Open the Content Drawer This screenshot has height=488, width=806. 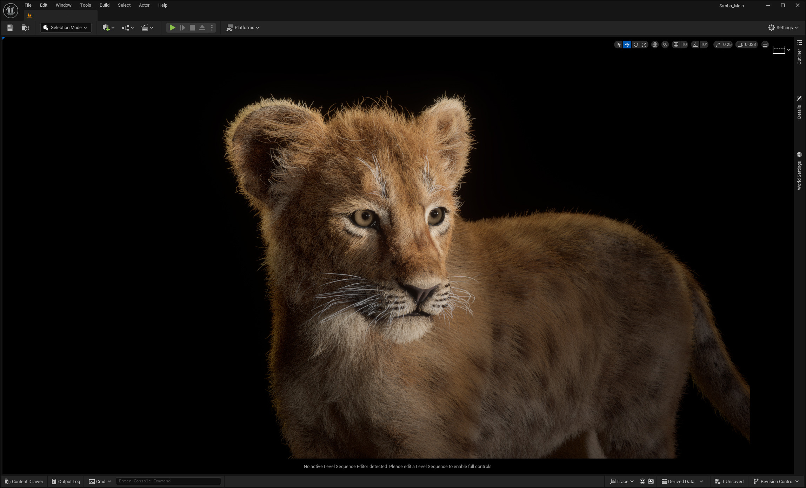coord(24,481)
